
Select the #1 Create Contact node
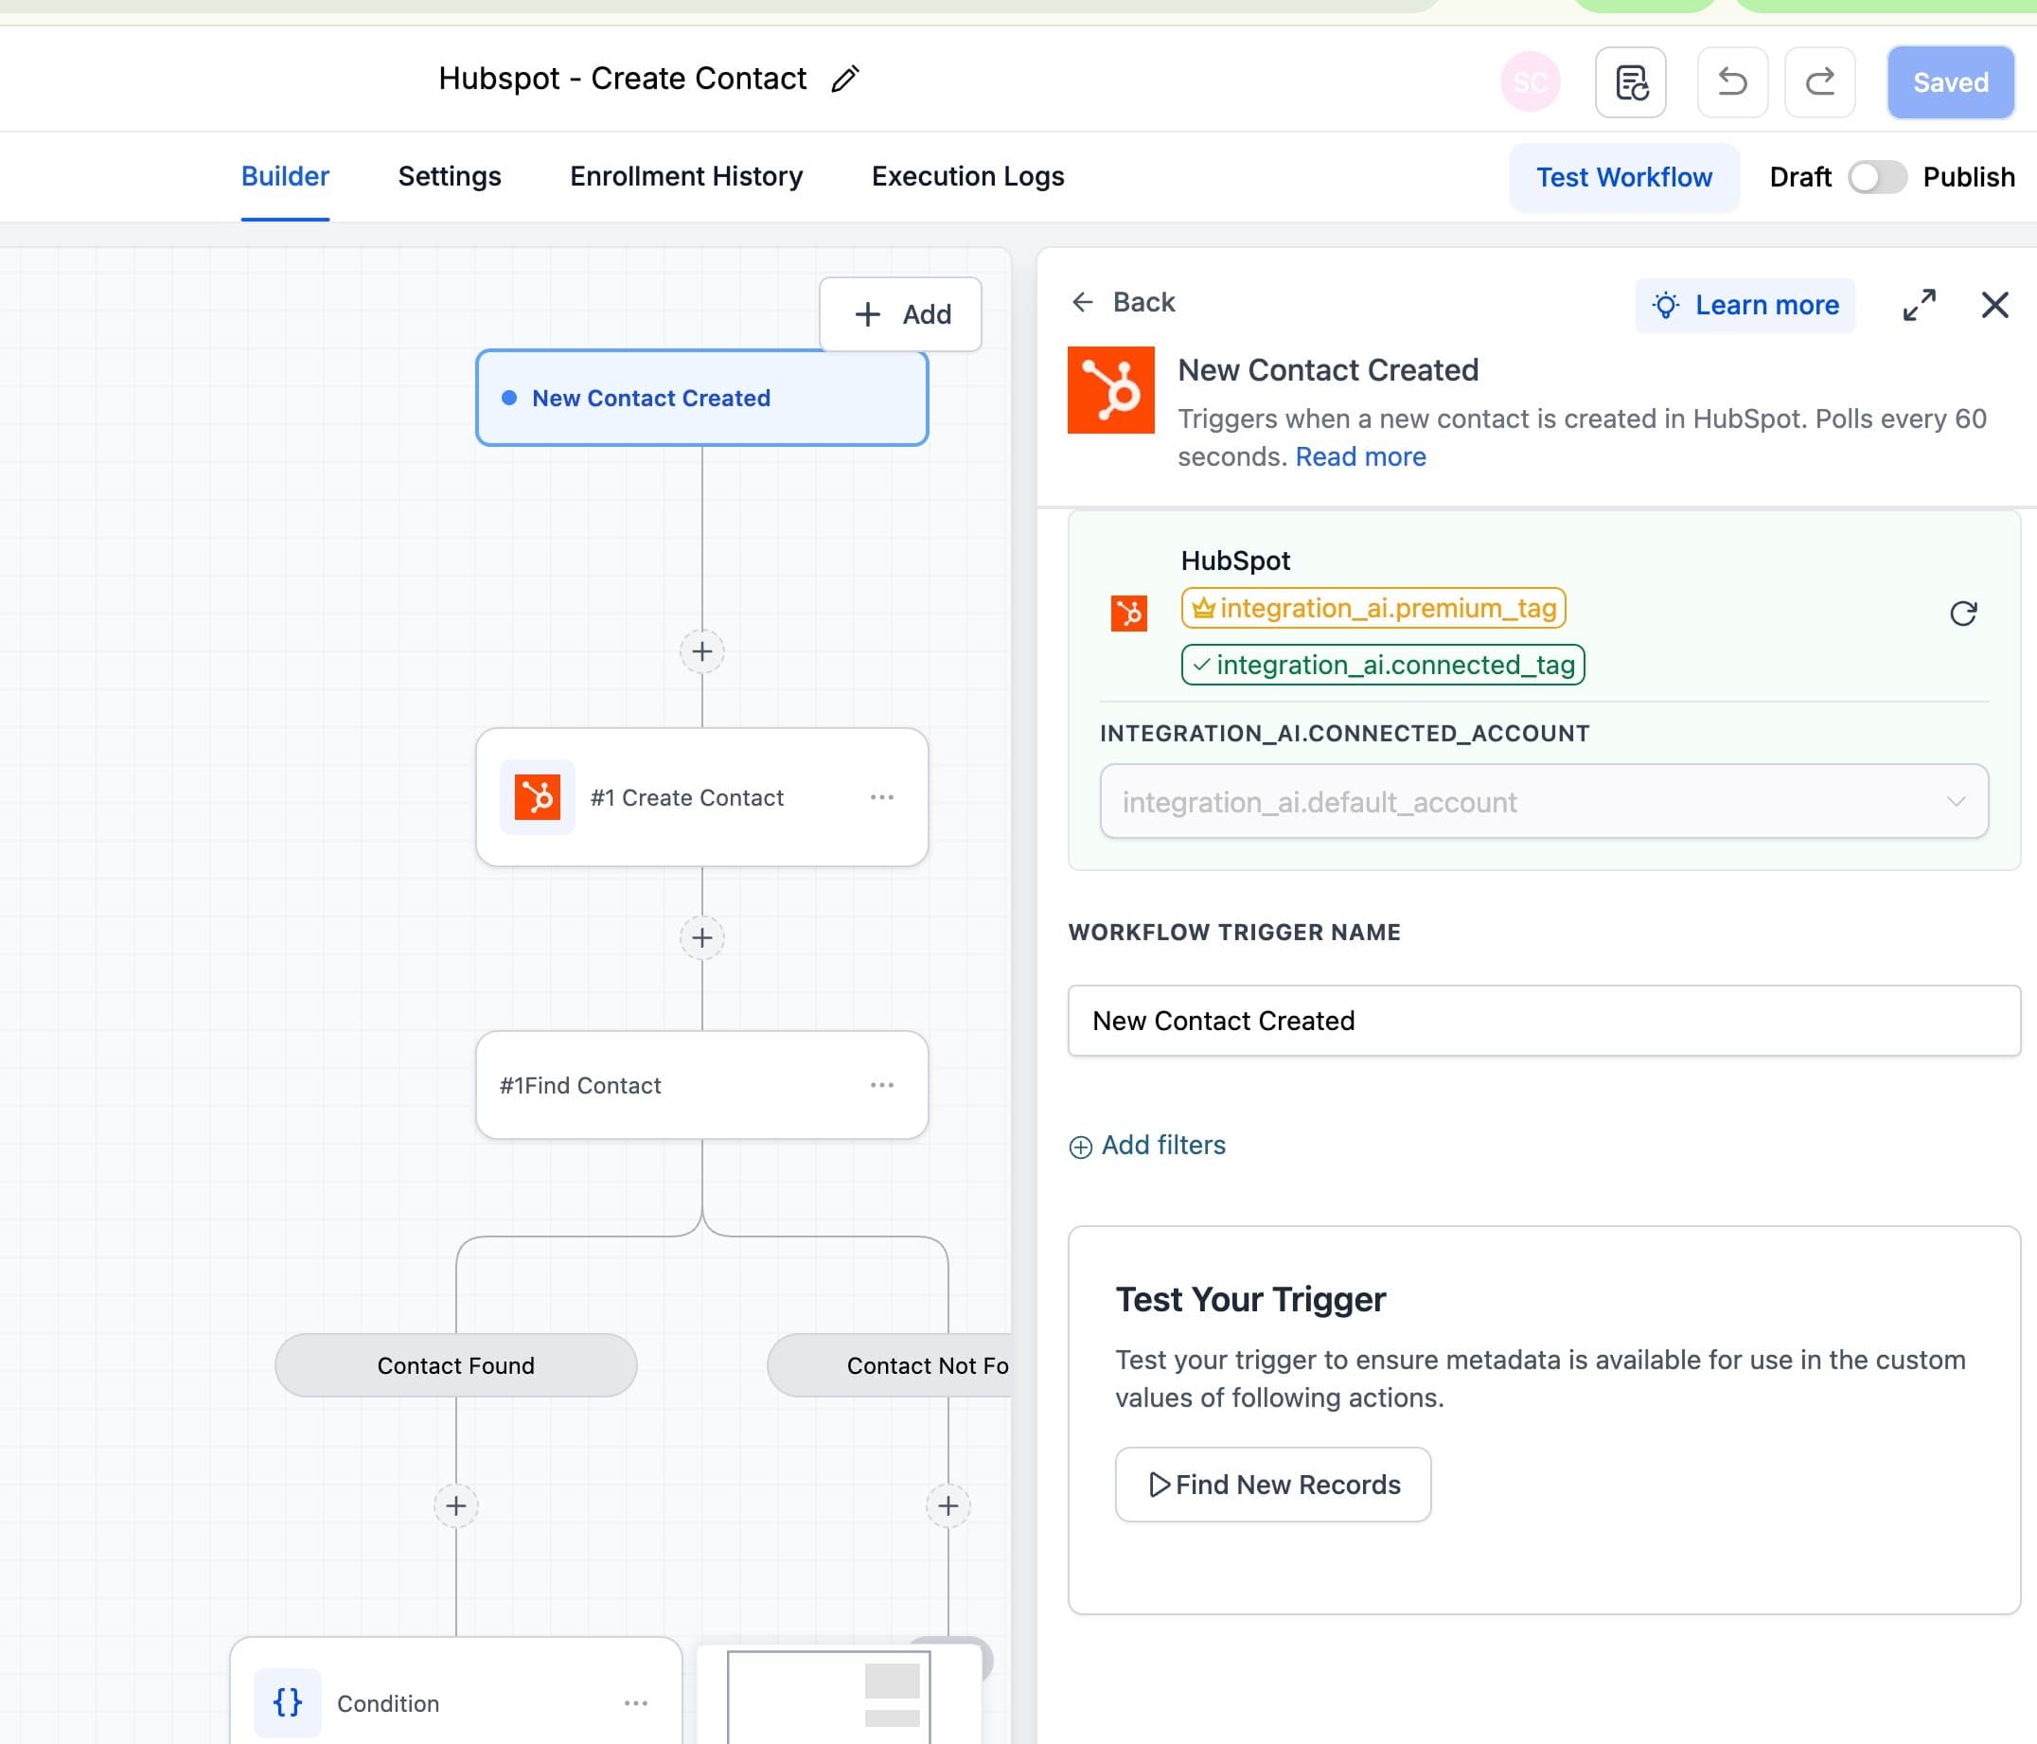point(702,797)
